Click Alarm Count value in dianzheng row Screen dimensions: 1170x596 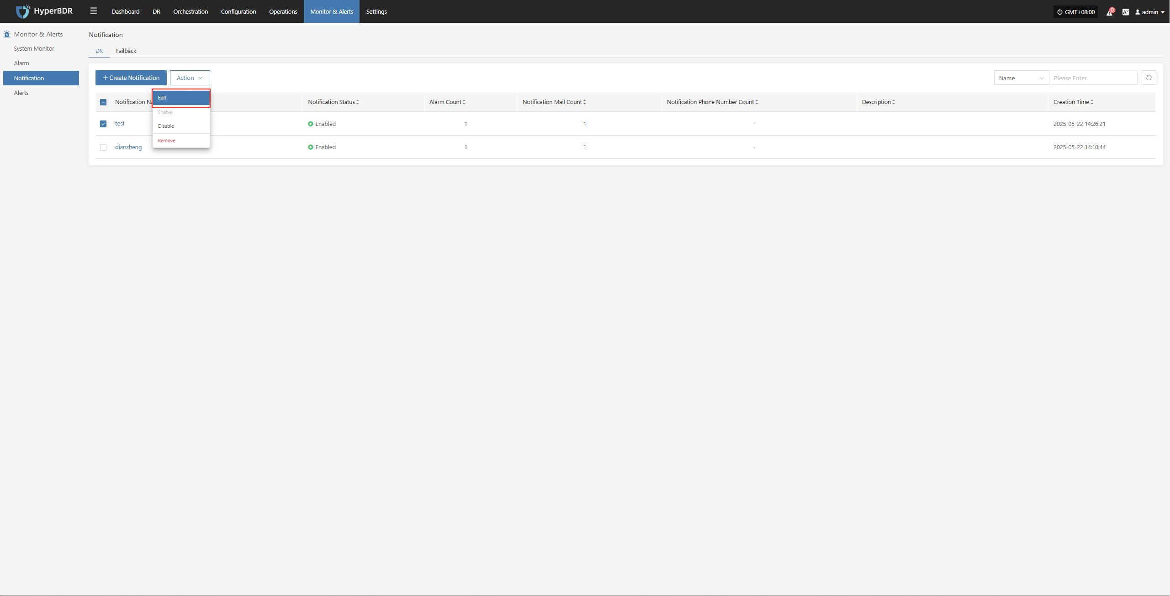[466, 147]
